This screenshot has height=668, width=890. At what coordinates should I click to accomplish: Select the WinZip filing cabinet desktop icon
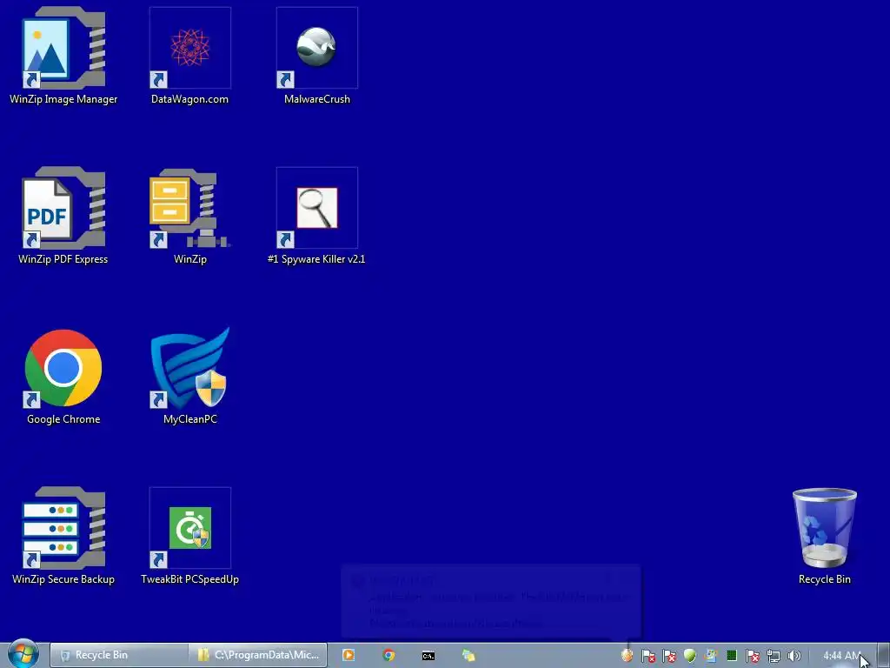pos(190,216)
